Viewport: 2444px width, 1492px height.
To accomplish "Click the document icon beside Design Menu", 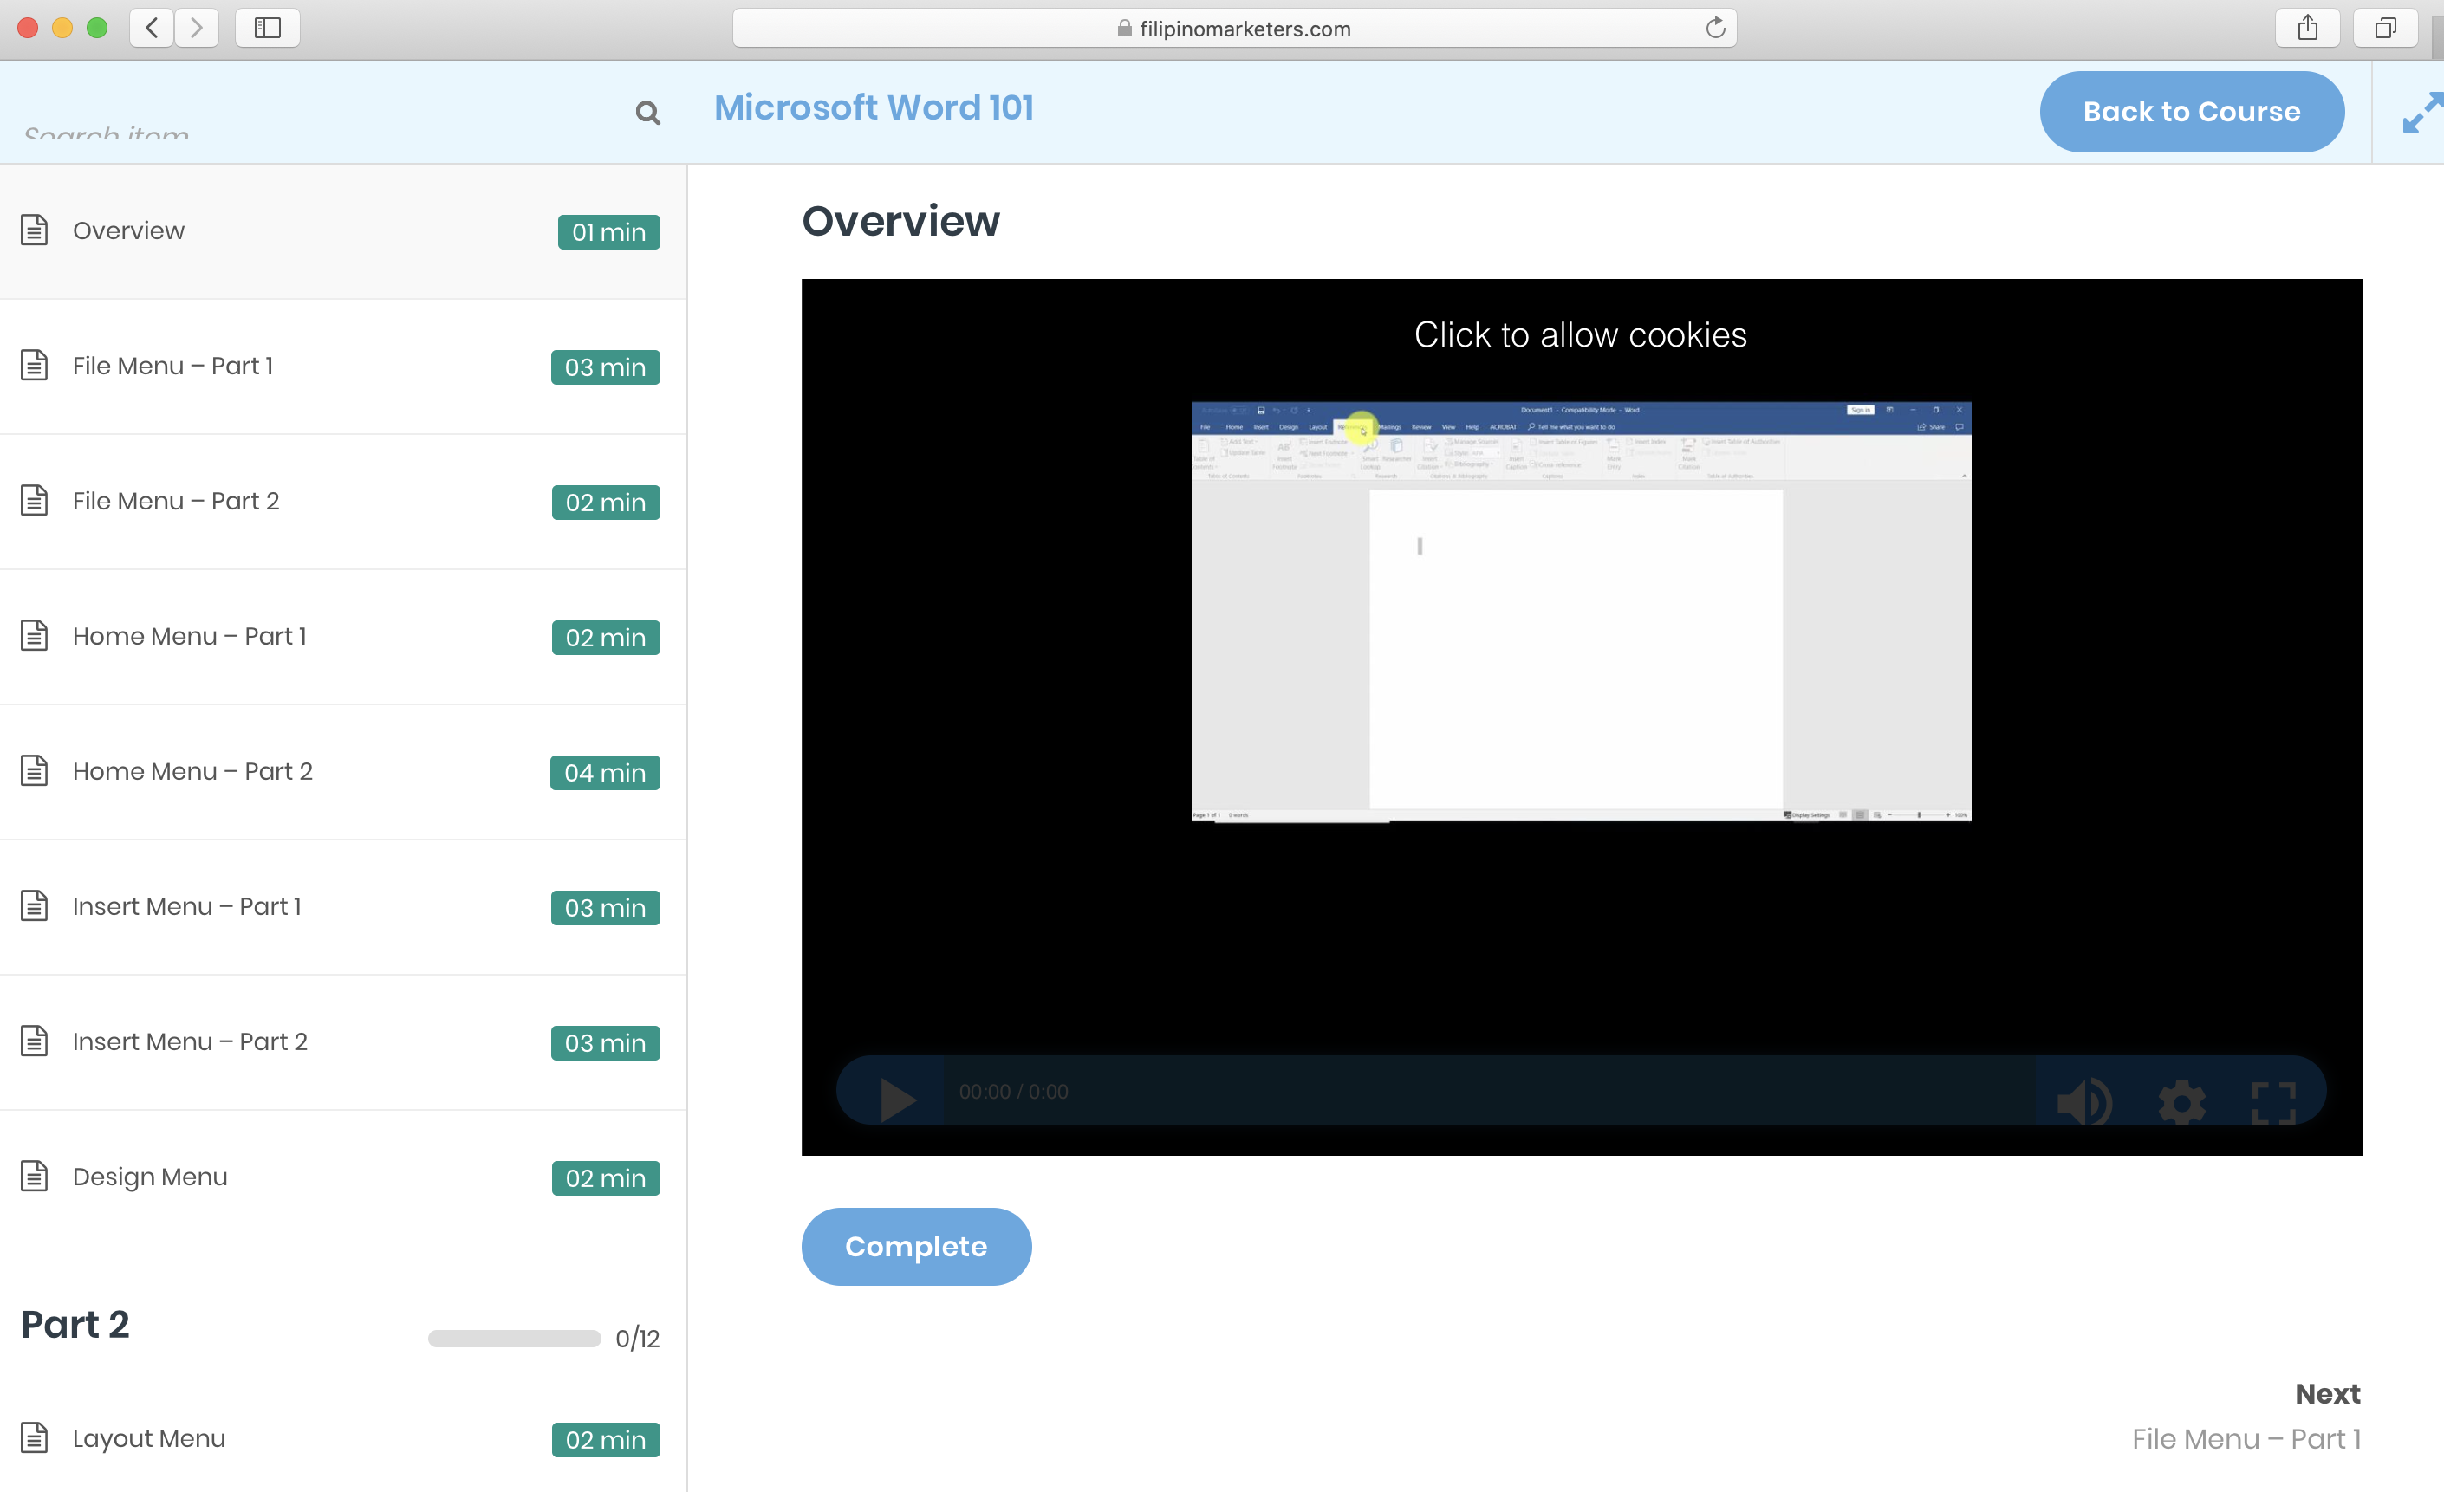I will (x=35, y=1176).
